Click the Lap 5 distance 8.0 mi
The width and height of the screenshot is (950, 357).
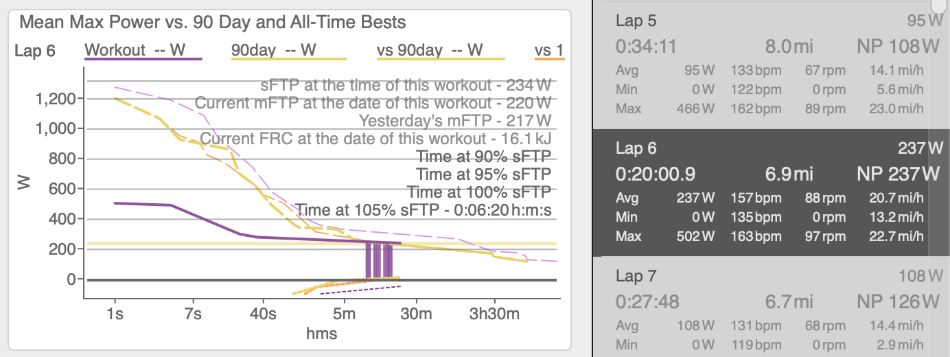[x=789, y=47]
